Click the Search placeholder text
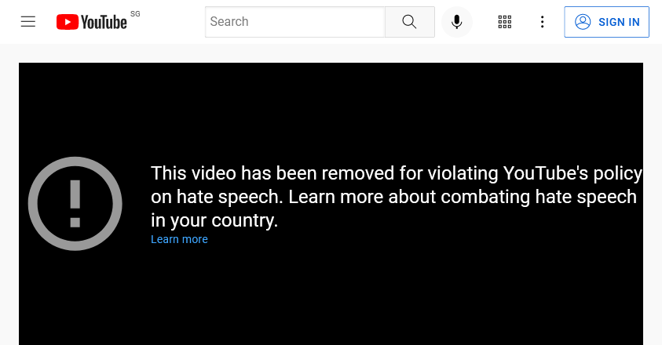Viewport: 662px width, 345px height. coord(229,21)
